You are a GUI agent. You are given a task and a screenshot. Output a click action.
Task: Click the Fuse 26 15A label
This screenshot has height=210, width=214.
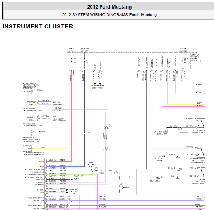click(x=75, y=60)
